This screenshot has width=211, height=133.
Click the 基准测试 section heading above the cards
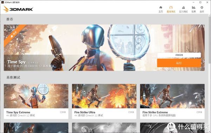point(13,77)
